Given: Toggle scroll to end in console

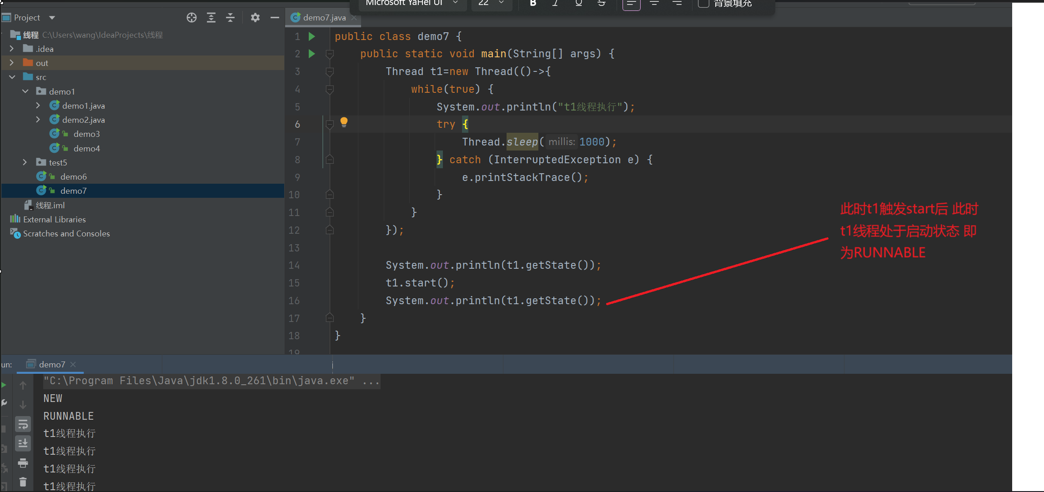Looking at the screenshot, I should (x=23, y=443).
